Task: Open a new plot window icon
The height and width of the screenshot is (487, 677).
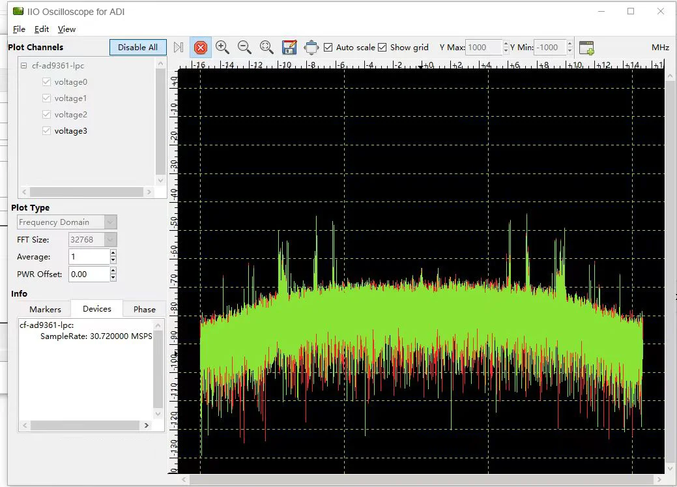Action: point(586,47)
